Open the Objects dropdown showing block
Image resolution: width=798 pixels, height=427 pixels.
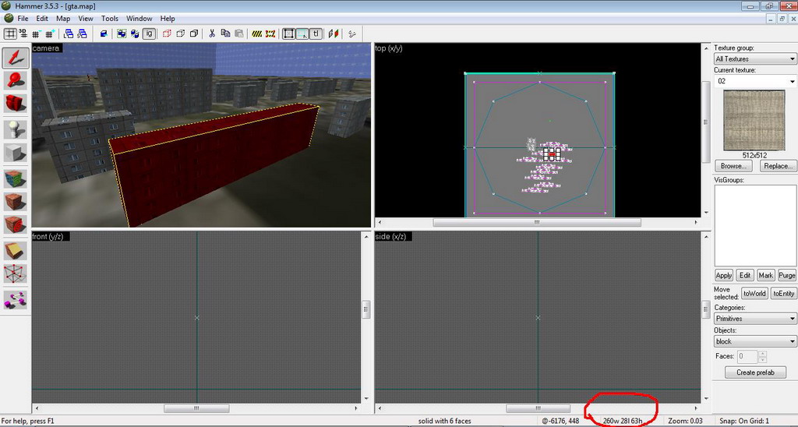754,341
